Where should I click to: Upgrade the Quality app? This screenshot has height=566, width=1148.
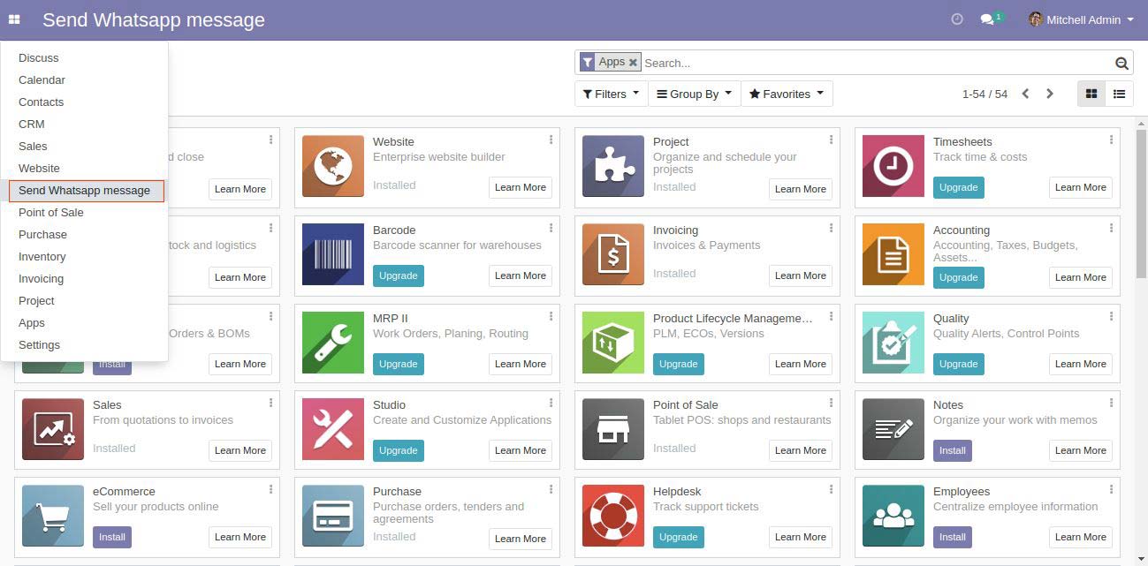[x=958, y=364]
